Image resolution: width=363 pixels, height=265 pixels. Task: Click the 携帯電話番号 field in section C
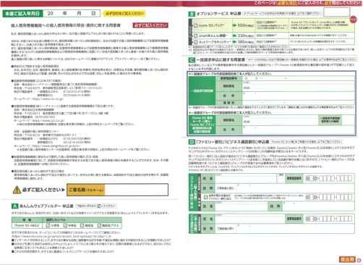[299, 78]
